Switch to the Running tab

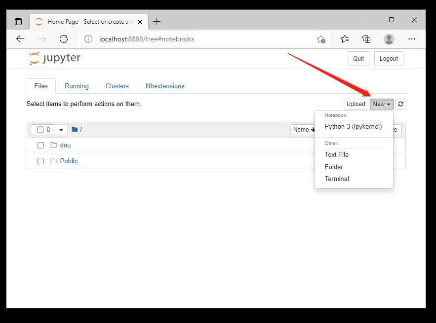(77, 86)
